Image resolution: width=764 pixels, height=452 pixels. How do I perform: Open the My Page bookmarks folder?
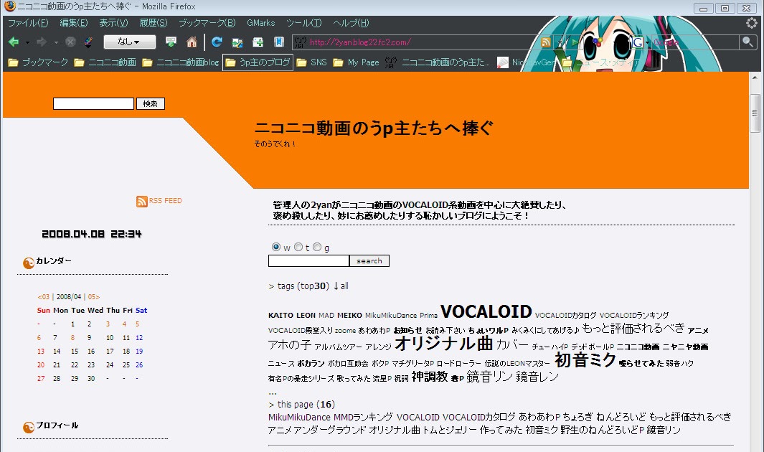pos(357,62)
